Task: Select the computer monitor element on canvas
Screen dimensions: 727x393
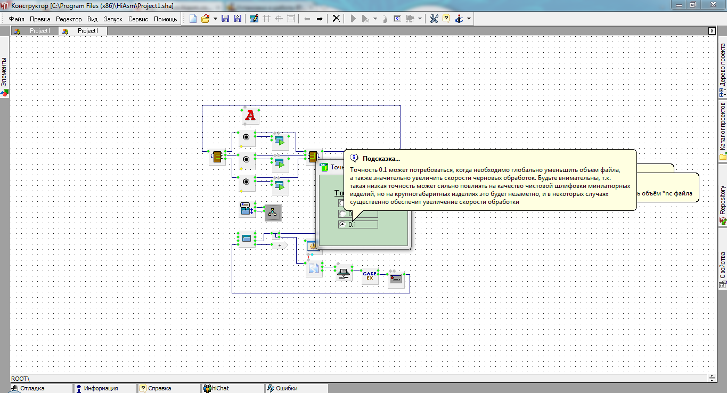Action: [344, 273]
